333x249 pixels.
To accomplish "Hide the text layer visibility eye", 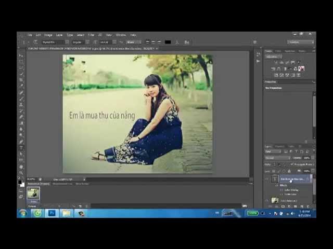I will pos(267,179).
